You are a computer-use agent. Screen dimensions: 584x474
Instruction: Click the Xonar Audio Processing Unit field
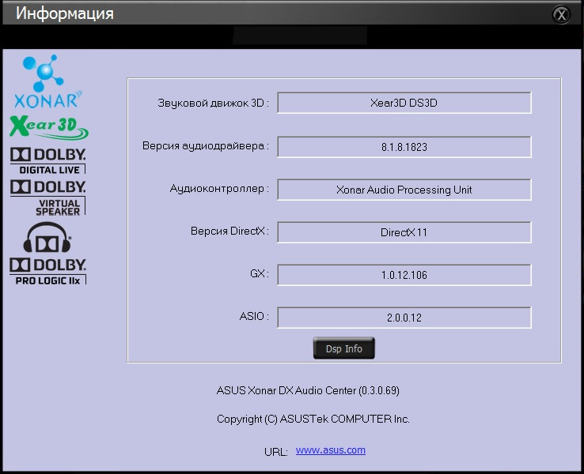[404, 190]
